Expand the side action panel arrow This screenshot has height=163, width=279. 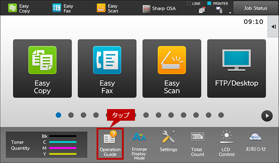point(274,27)
